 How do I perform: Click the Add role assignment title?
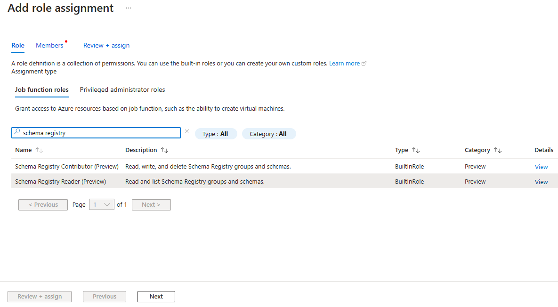pos(60,8)
